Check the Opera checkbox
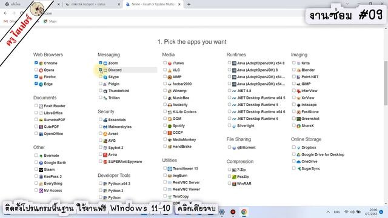The image size is (388, 218). [x=36, y=70]
